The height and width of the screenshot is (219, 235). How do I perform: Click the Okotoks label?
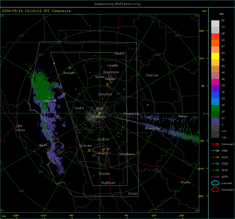tap(104, 174)
